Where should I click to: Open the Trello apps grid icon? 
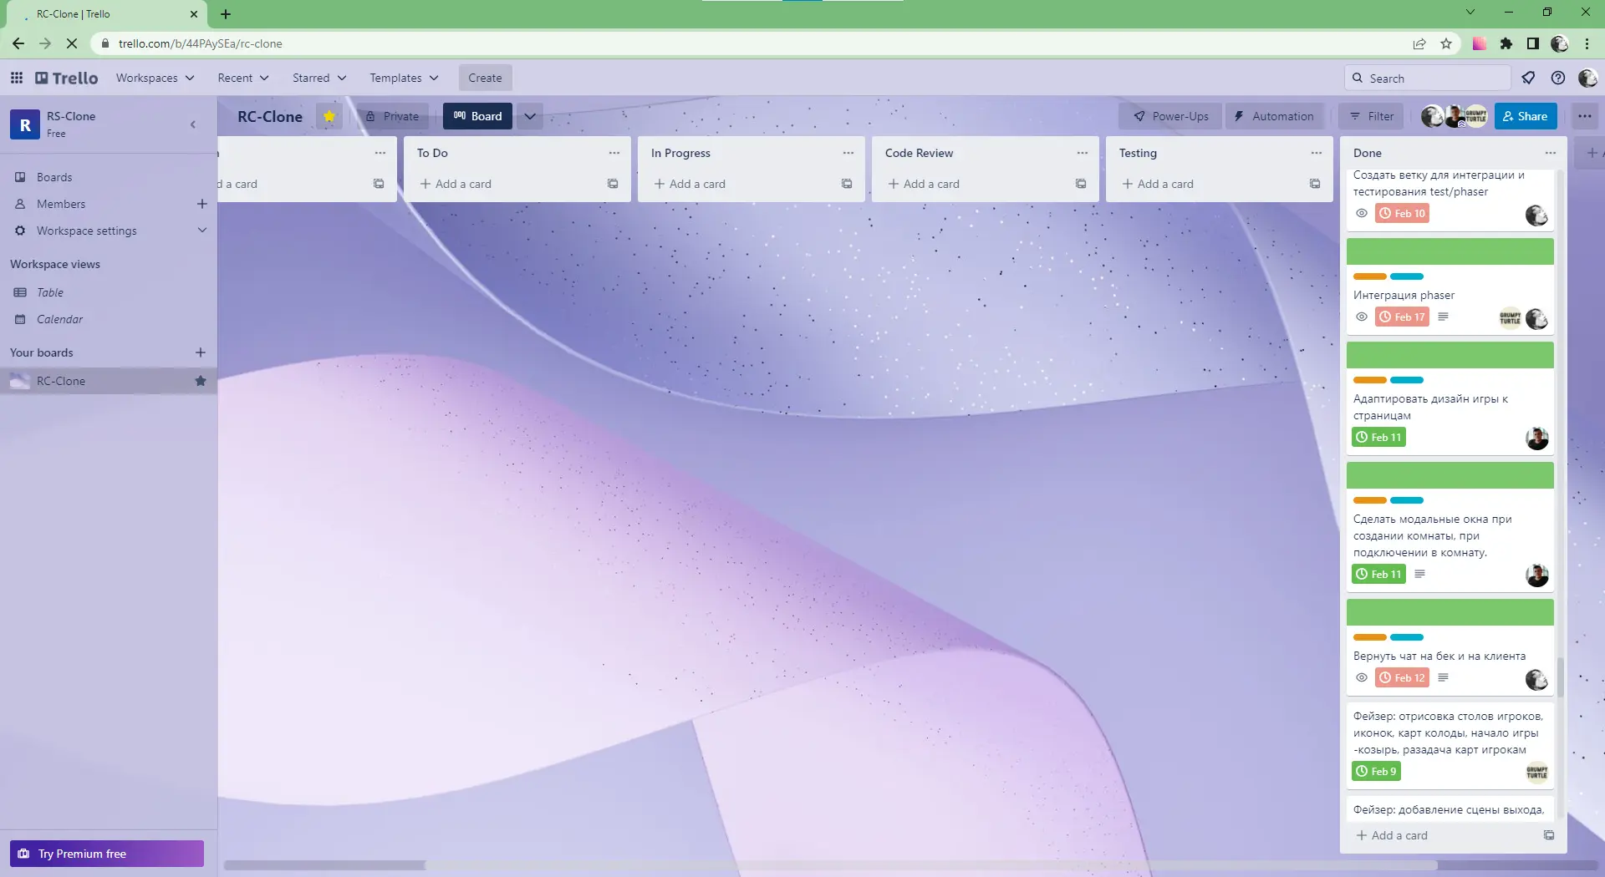[17, 77]
